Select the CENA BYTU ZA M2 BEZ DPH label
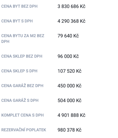The height and width of the screenshot is (138, 118). 23,38
